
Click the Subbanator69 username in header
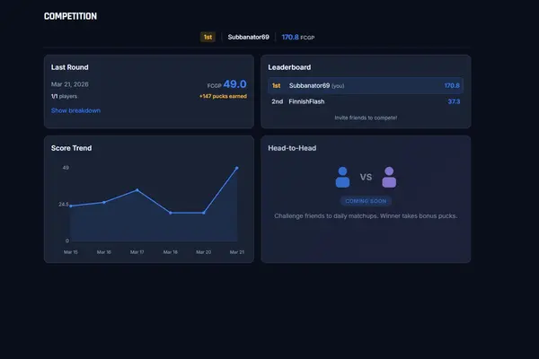(x=250, y=38)
